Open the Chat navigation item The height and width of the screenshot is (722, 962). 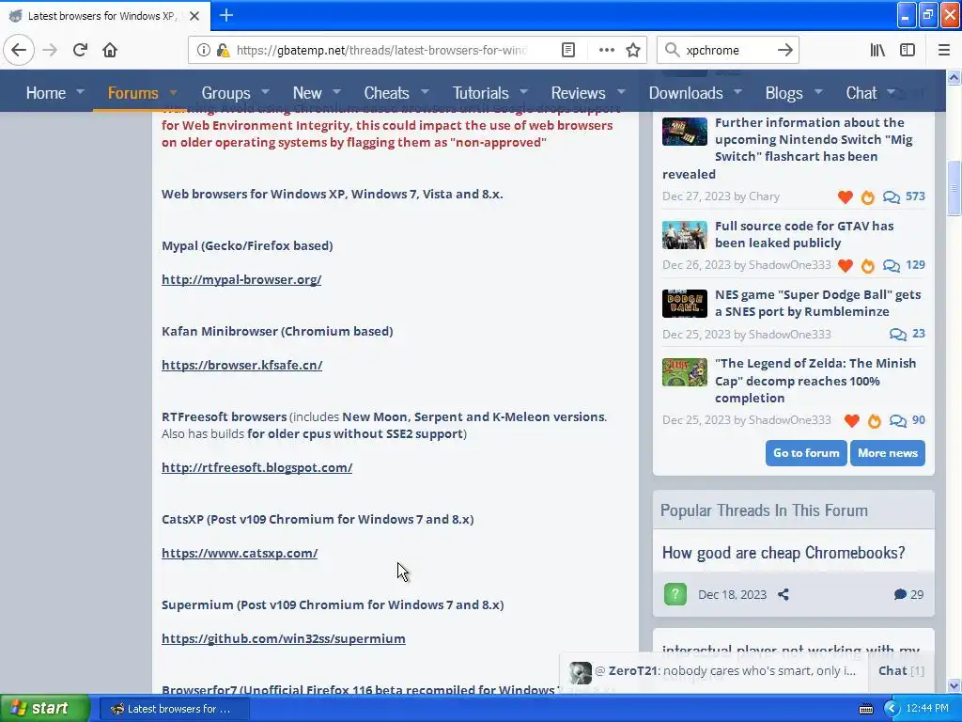861,93
